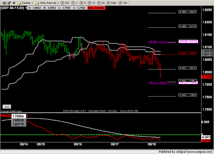Screen dimensions: 214x154
Task: Click the plus add icon in toolbar
Action: (x=14, y=3)
